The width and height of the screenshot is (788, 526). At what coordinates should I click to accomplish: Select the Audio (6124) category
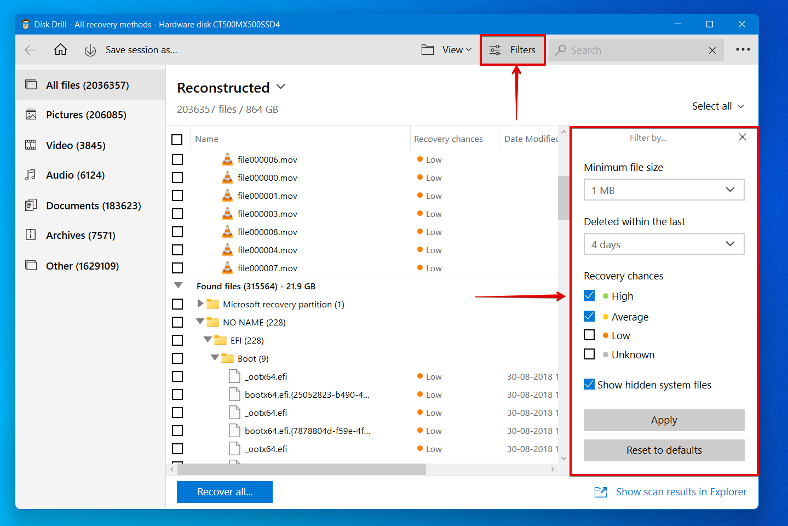click(90, 175)
